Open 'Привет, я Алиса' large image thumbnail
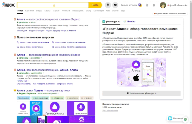Viewport: 192px width, 124px height. click(55, 108)
